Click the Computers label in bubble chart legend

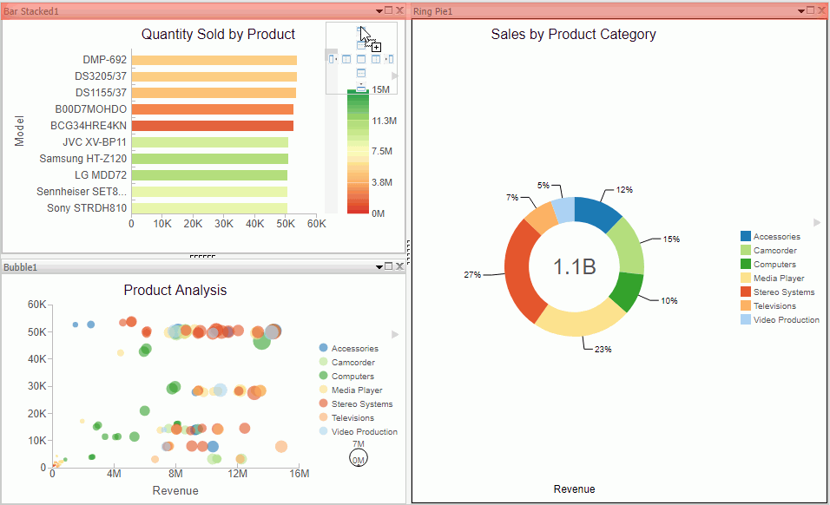click(352, 377)
